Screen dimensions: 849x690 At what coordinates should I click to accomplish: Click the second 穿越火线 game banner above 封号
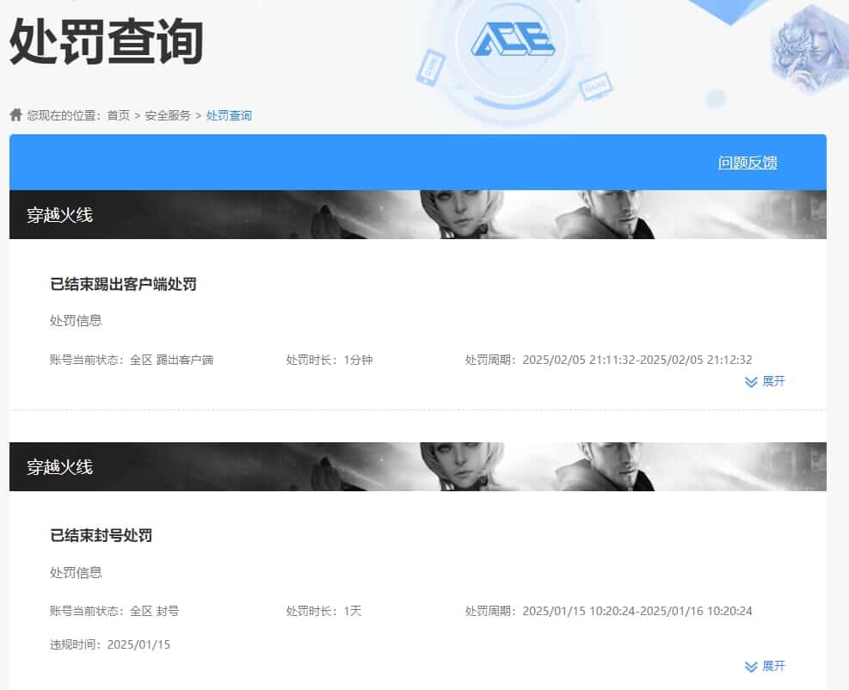(418, 467)
